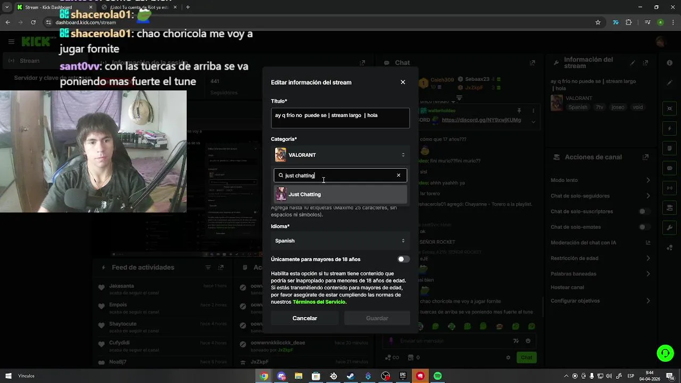Open Epic Games from the taskbar

pos(403,376)
